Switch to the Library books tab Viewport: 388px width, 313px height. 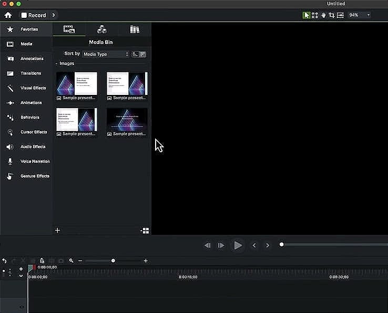(135, 29)
